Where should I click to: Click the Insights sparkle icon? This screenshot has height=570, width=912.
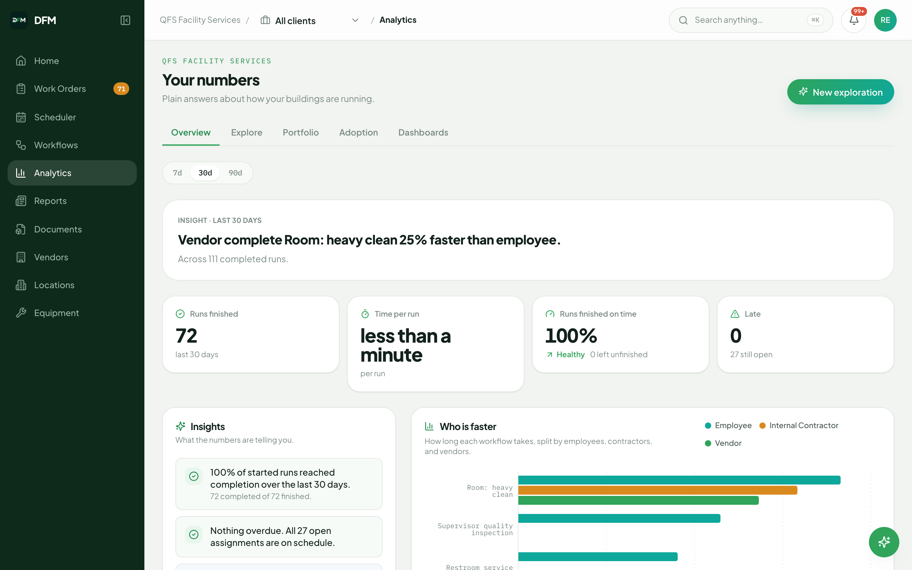tap(180, 426)
